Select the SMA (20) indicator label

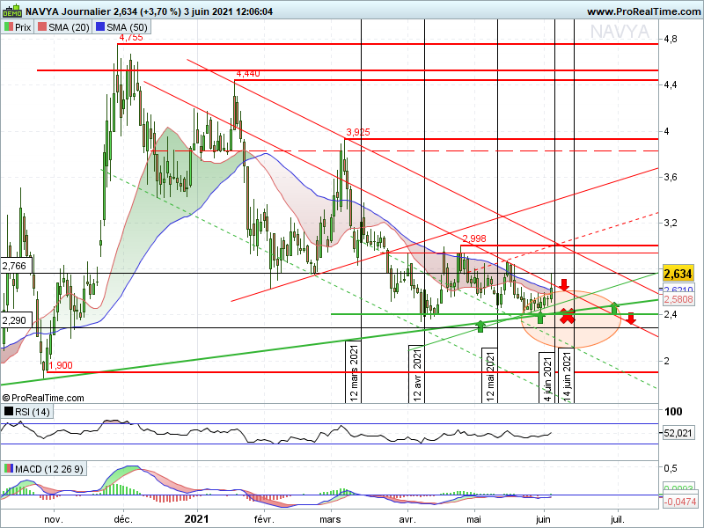[63, 27]
